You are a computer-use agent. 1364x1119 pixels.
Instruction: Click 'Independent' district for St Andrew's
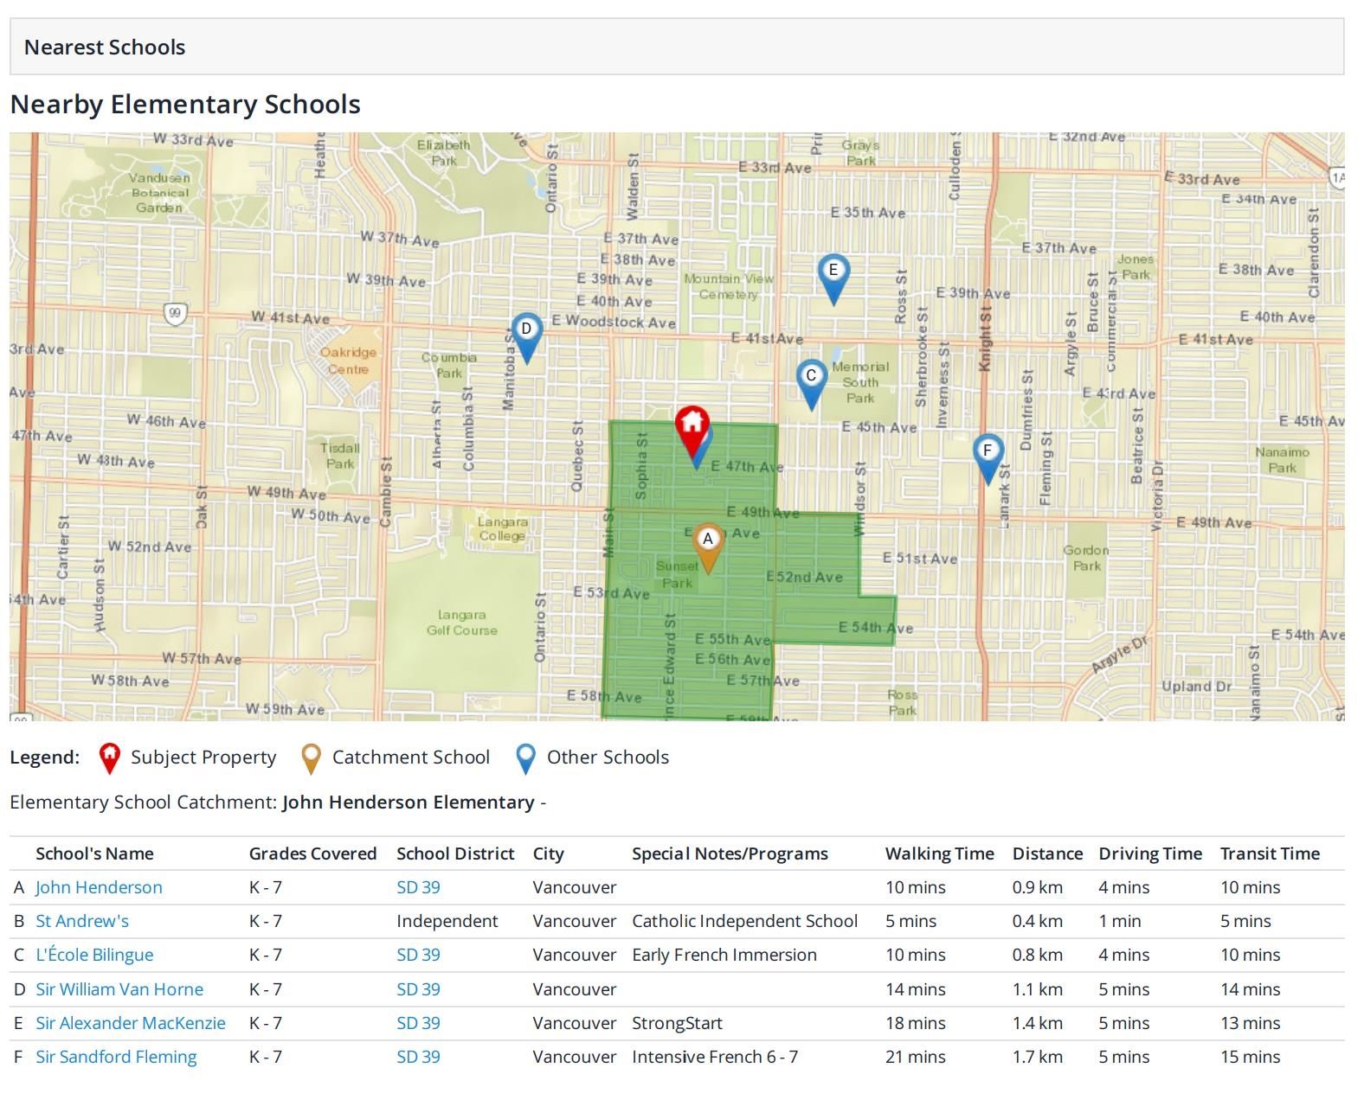[x=447, y=921]
